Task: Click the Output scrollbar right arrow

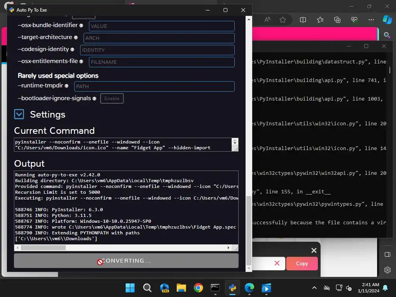Action: (x=229, y=248)
